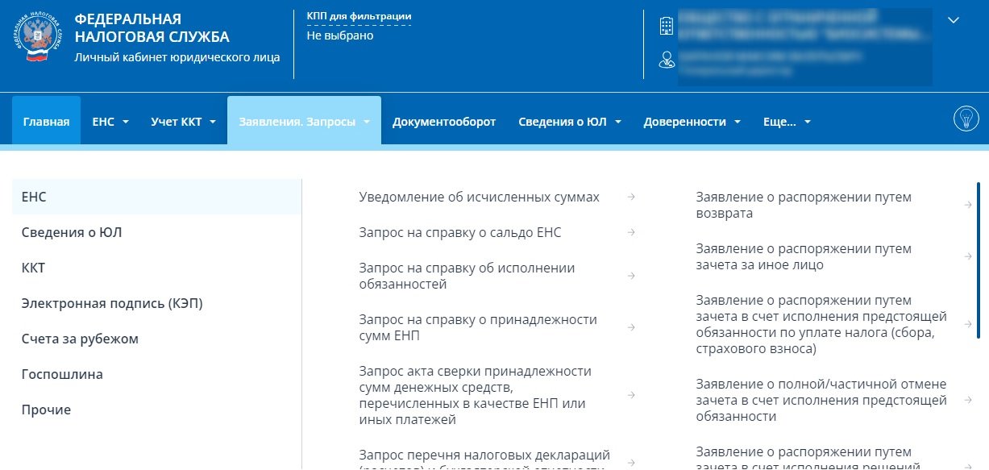The height and width of the screenshot is (470, 989).
Task: Open Запрос на справку о принадлежности сумм ЕНП
Action: pyautogui.click(x=477, y=327)
